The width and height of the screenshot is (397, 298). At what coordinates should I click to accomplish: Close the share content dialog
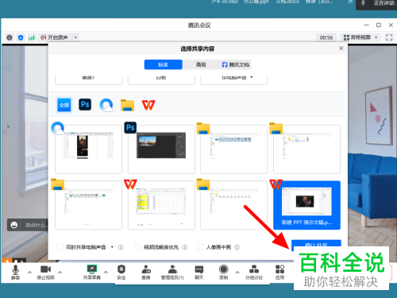point(341,48)
